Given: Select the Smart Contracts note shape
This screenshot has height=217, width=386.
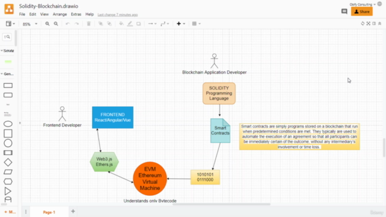Looking at the screenshot, I should 220,131.
